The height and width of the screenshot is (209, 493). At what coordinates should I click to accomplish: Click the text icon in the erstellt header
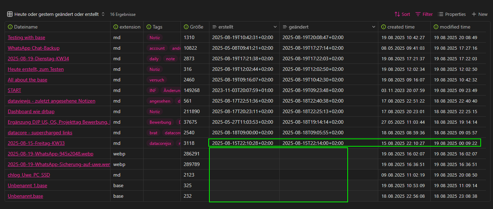coord(214,27)
